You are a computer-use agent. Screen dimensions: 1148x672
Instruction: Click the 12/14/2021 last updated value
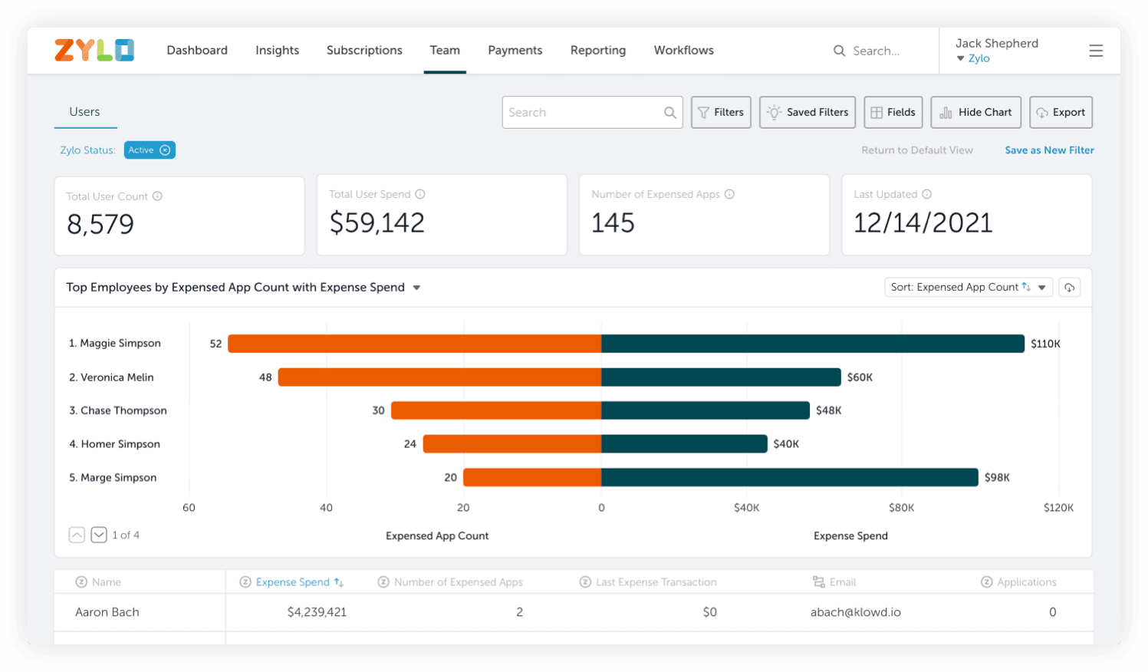(x=923, y=222)
